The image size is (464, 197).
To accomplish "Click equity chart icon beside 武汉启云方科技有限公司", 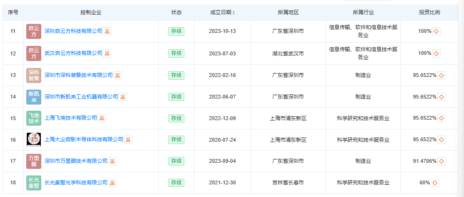I will 107,53.
